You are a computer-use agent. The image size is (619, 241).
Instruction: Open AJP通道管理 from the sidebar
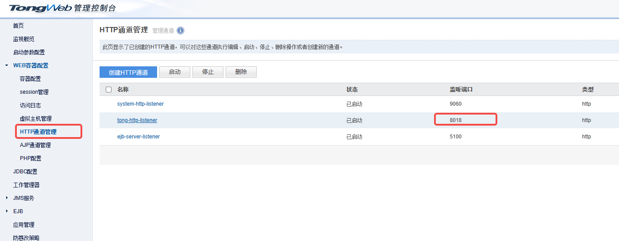pyautogui.click(x=35, y=145)
